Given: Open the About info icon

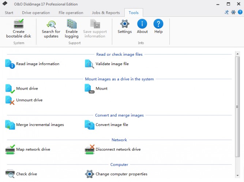Looking at the screenshot, I should (142, 24).
